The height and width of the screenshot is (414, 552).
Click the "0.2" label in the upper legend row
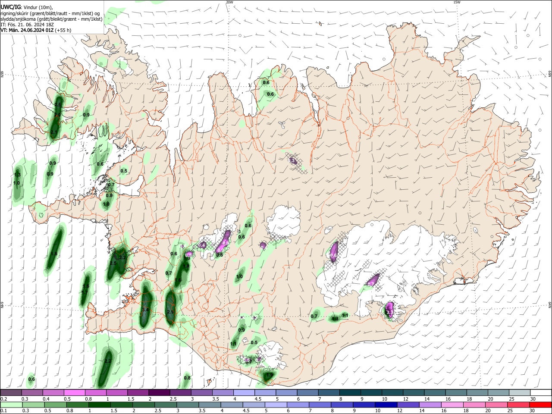(x=3, y=399)
